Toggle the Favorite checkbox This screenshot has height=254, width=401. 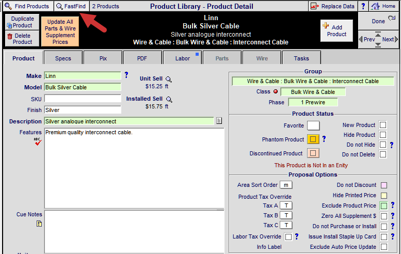313,125
